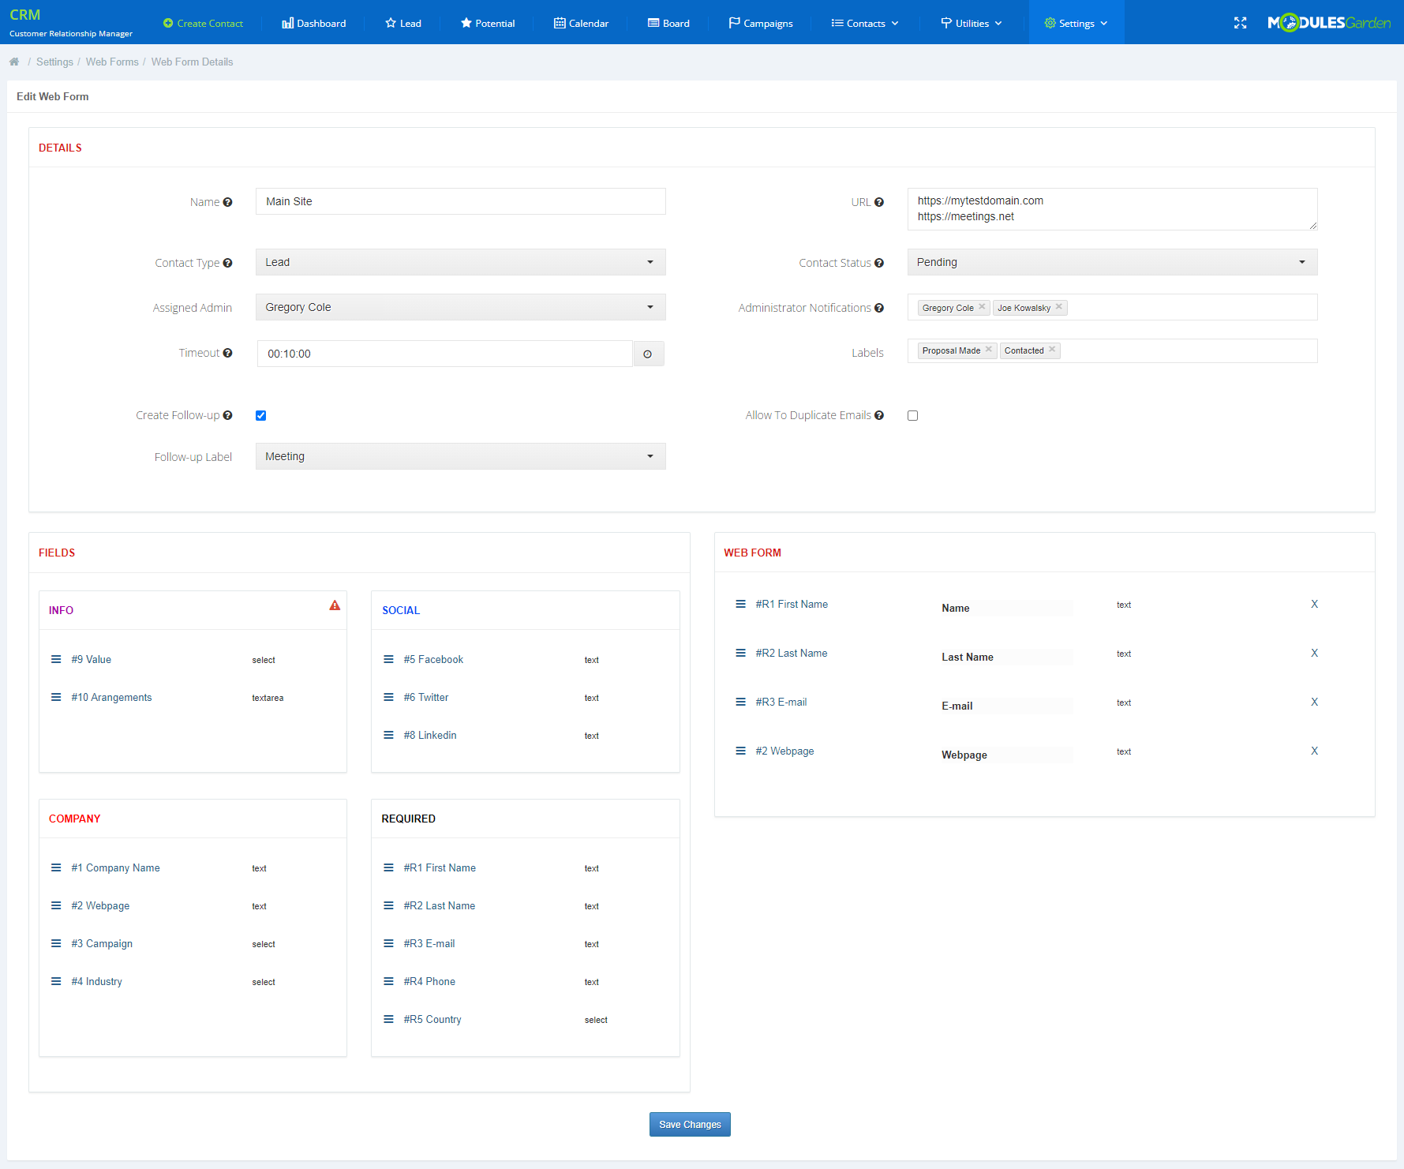Screen dimensions: 1404x1169
Task: Expand the Settings menu
Action: [x=1076, y=23]
